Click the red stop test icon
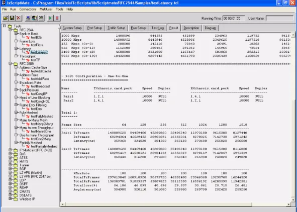 57,18
